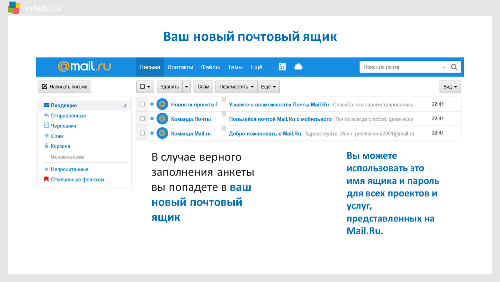Click Настроить папки link
The image size is (500, 282).
(68, 157)
